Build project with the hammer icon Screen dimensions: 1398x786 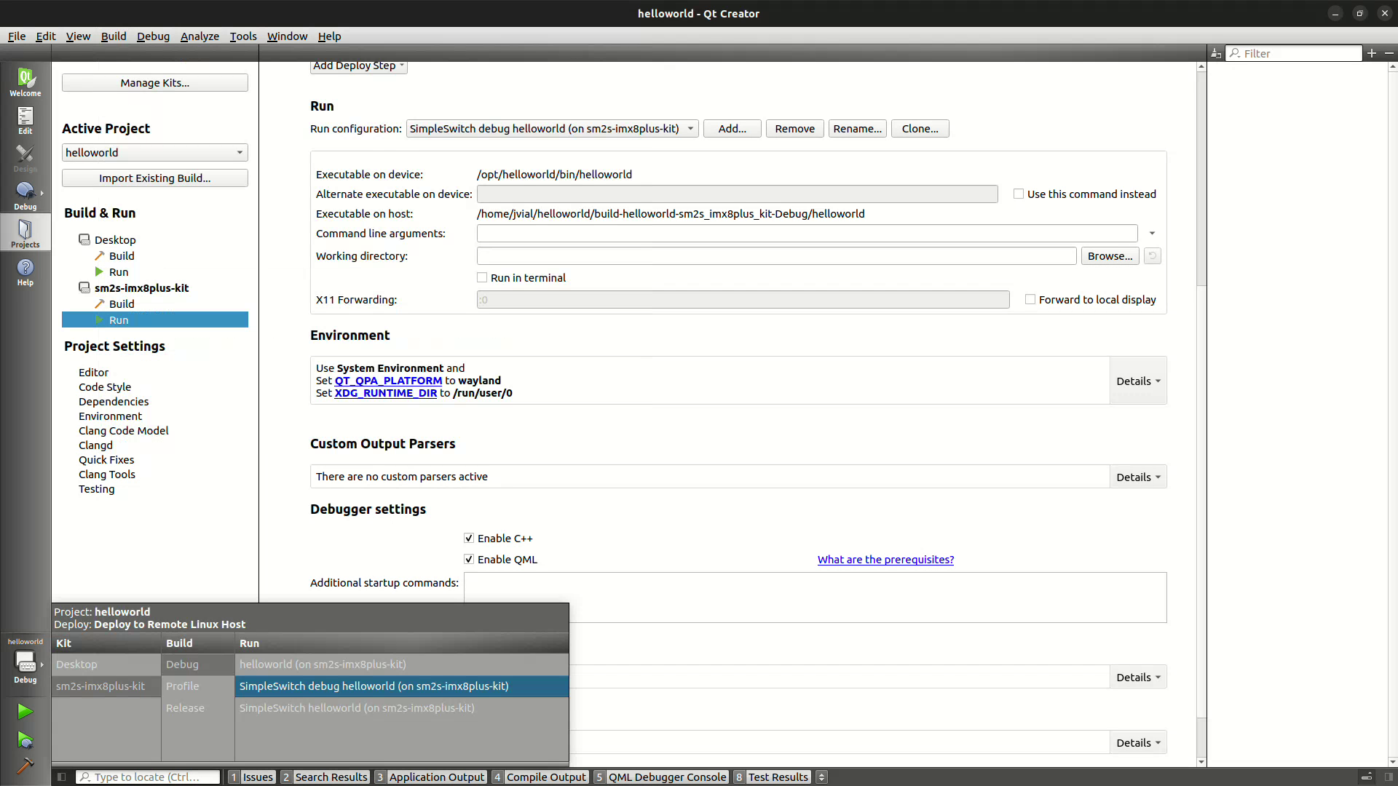(x=25, y=766)
